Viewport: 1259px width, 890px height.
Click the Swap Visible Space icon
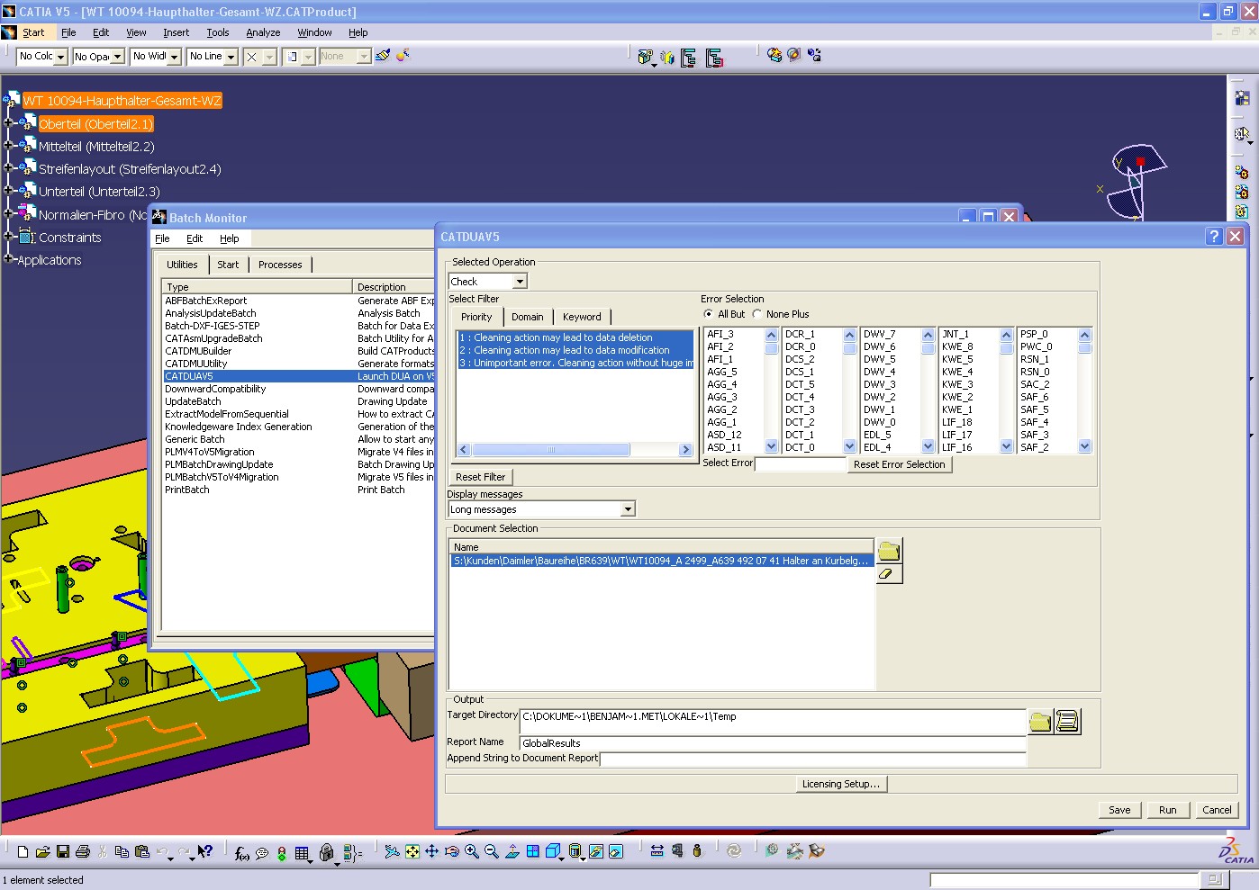(x=616, y=851)
